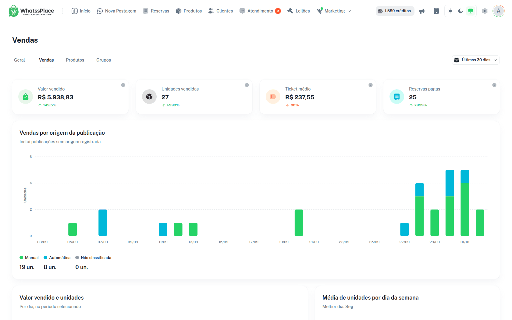This screenshot has height=320, width=512.
Task: Switch to light theme sun icon
Action: coord(450,11)
